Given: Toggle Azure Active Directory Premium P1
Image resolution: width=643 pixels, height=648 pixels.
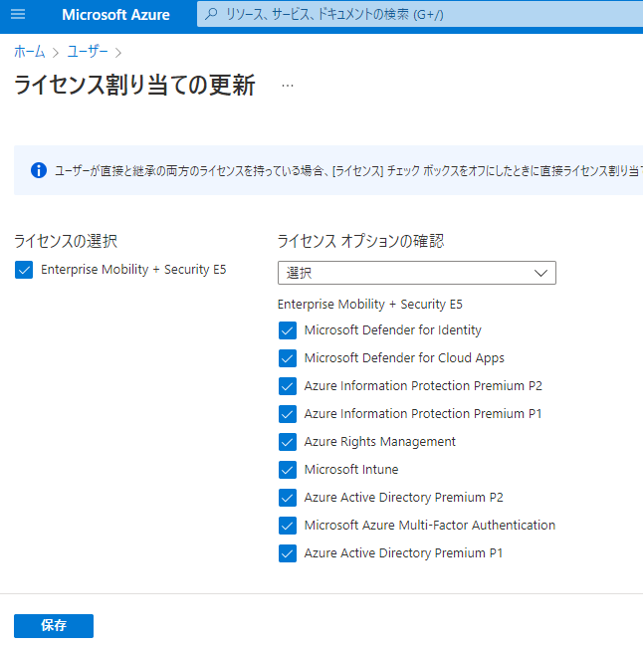Looking at the screenshot, I should 288,553.
